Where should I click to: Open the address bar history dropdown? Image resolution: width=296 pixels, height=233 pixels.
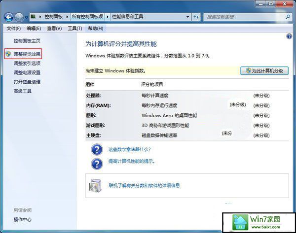tap(187, 17)
